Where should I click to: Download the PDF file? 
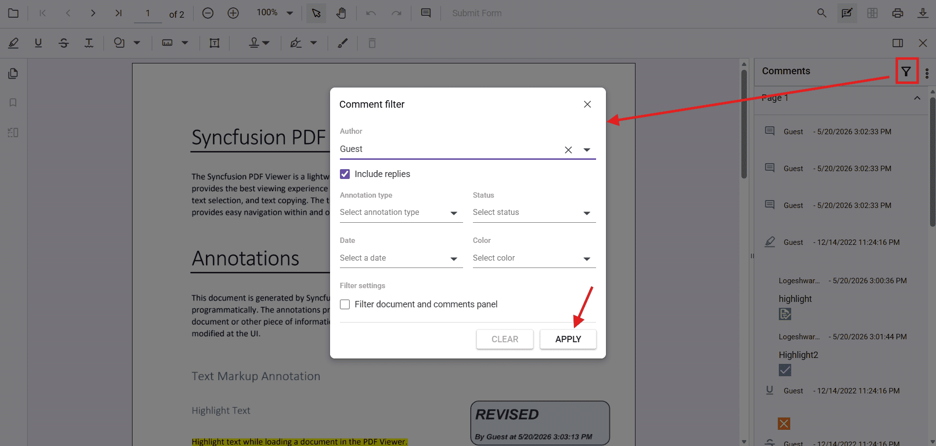[x=923, y=13]
